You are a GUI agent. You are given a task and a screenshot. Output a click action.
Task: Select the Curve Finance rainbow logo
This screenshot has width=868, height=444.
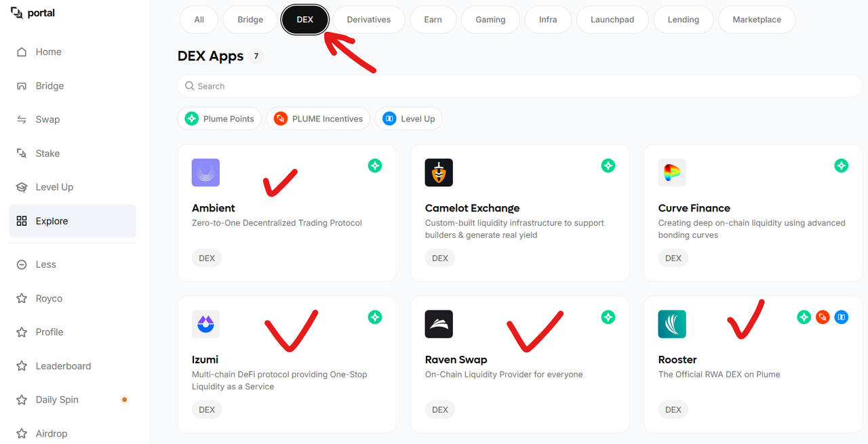(672, 172)
